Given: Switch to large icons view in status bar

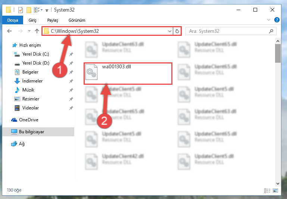Looking at the screenshot, I should (275, 190).
